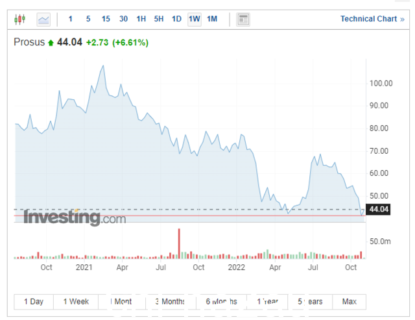Choose the 1D interval
Image resolution: width=415 pixels, height=320 pixels.
coord(176,19)
